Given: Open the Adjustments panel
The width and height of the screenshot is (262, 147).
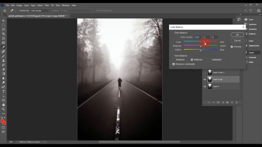Looking at the screenshot, I should tap(253, 46).
